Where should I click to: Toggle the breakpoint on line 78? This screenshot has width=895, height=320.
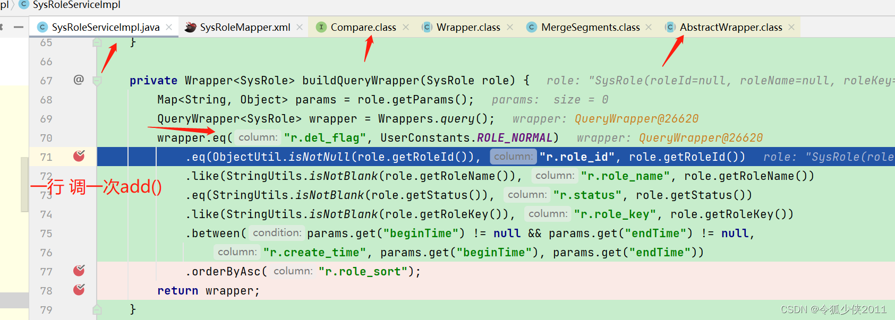(x=79, y=290)
